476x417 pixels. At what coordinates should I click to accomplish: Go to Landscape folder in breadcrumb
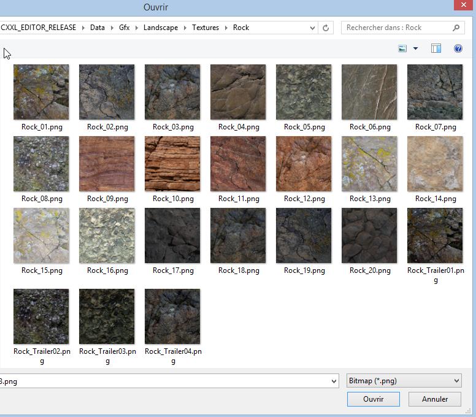161,28
